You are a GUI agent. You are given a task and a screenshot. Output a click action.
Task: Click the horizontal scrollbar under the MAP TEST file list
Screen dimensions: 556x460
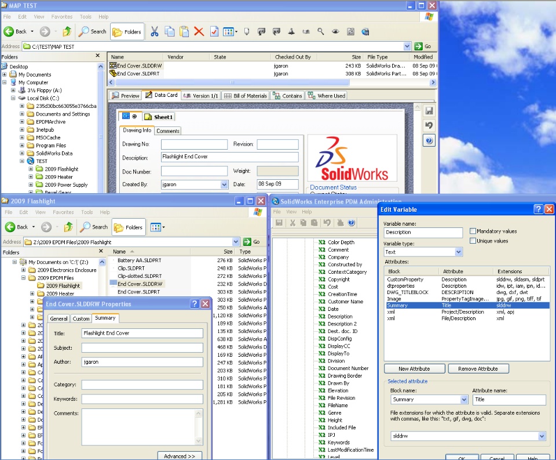232,82
